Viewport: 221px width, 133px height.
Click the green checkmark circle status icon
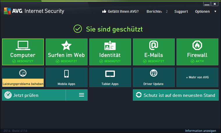78,29
